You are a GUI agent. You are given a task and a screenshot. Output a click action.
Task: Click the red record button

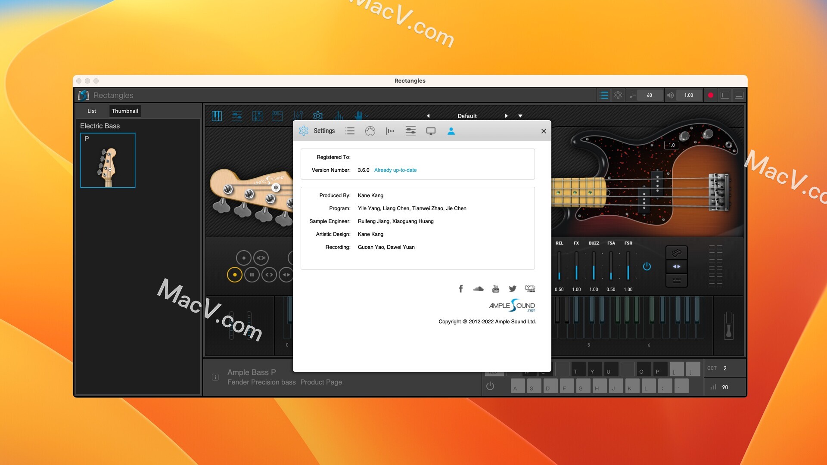(711, 95)
